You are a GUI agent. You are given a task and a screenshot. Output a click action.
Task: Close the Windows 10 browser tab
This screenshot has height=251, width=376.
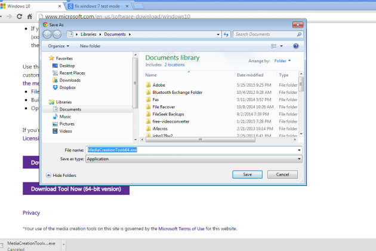pyautogui.click(x=60, y=6)
